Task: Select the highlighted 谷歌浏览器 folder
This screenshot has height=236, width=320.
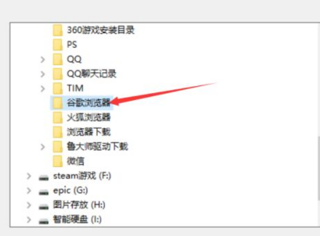Action: pyautogui.click(x=82, y=103)
